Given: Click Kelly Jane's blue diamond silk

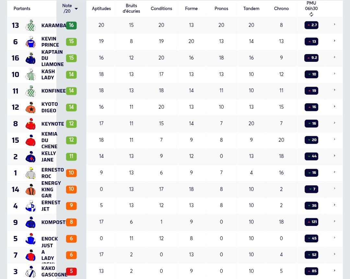Looking at the screenshot, I should (x=31, y=157).
